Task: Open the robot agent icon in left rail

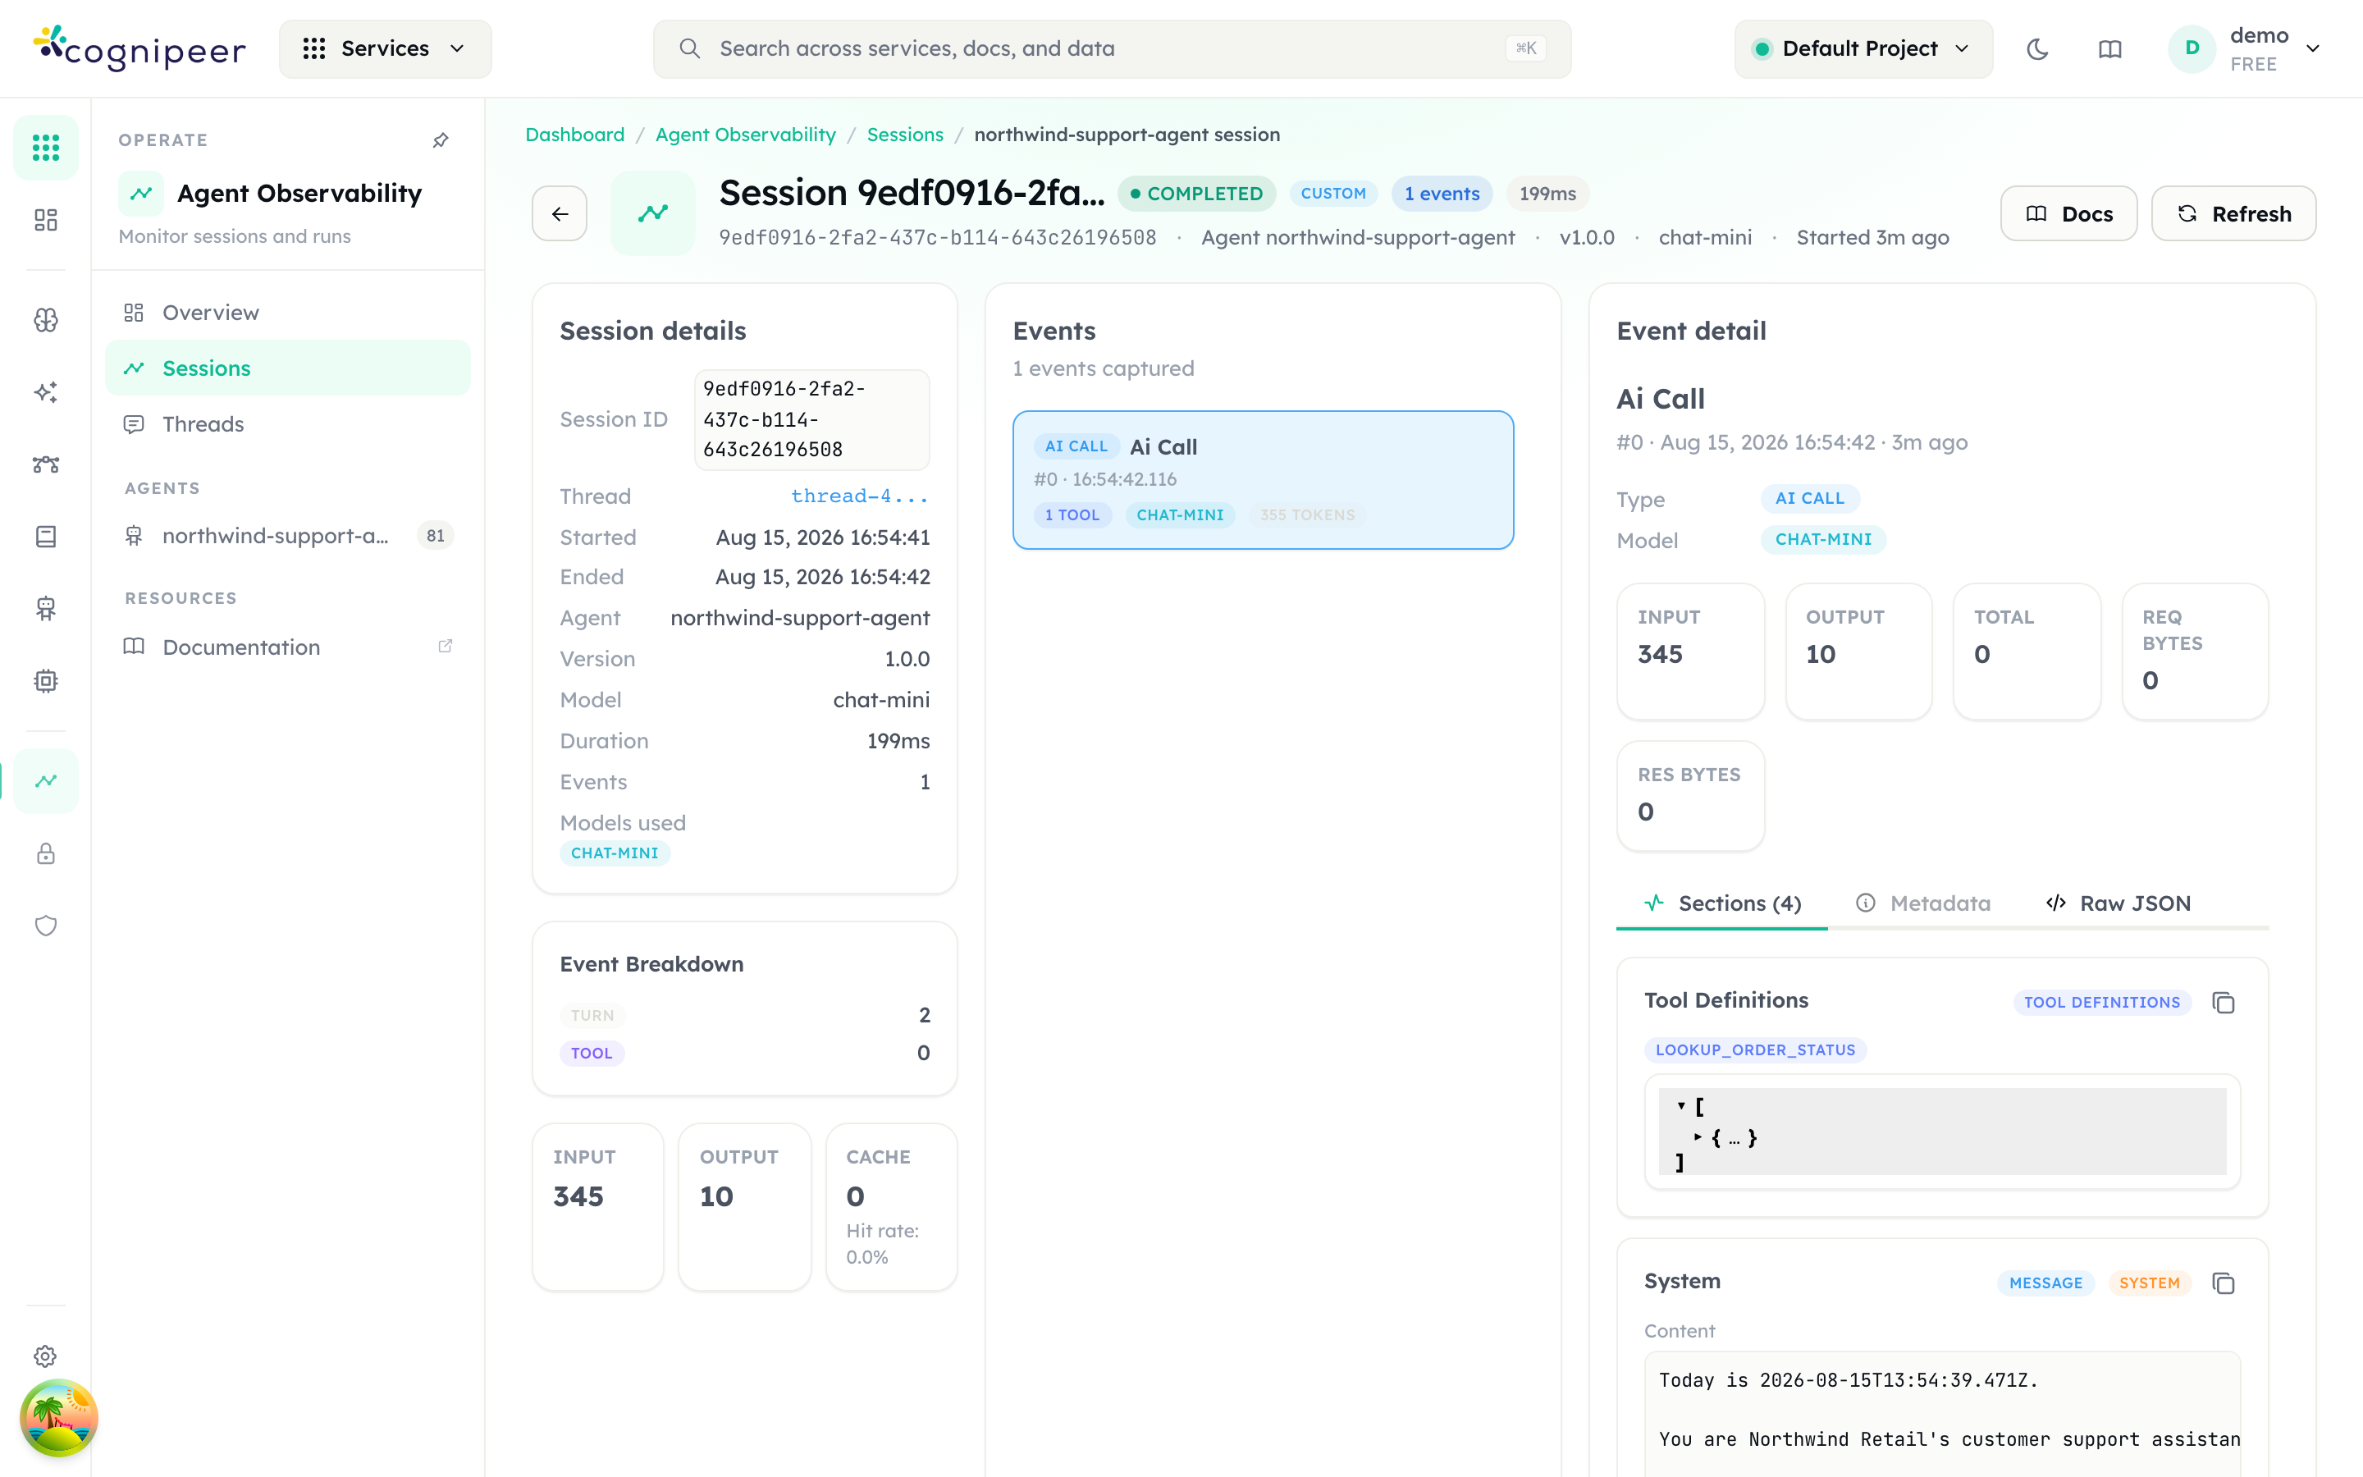Action: click(x=46, y=609)
